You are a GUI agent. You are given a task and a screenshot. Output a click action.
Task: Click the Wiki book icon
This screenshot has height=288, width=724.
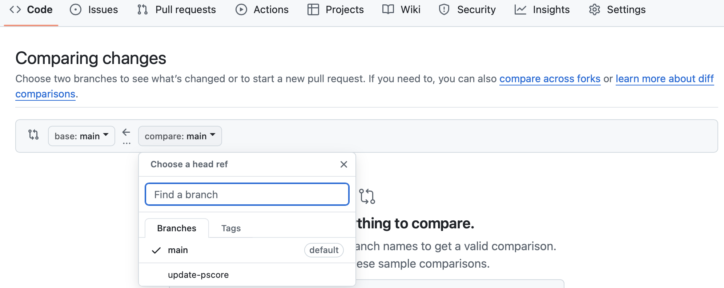388,9
